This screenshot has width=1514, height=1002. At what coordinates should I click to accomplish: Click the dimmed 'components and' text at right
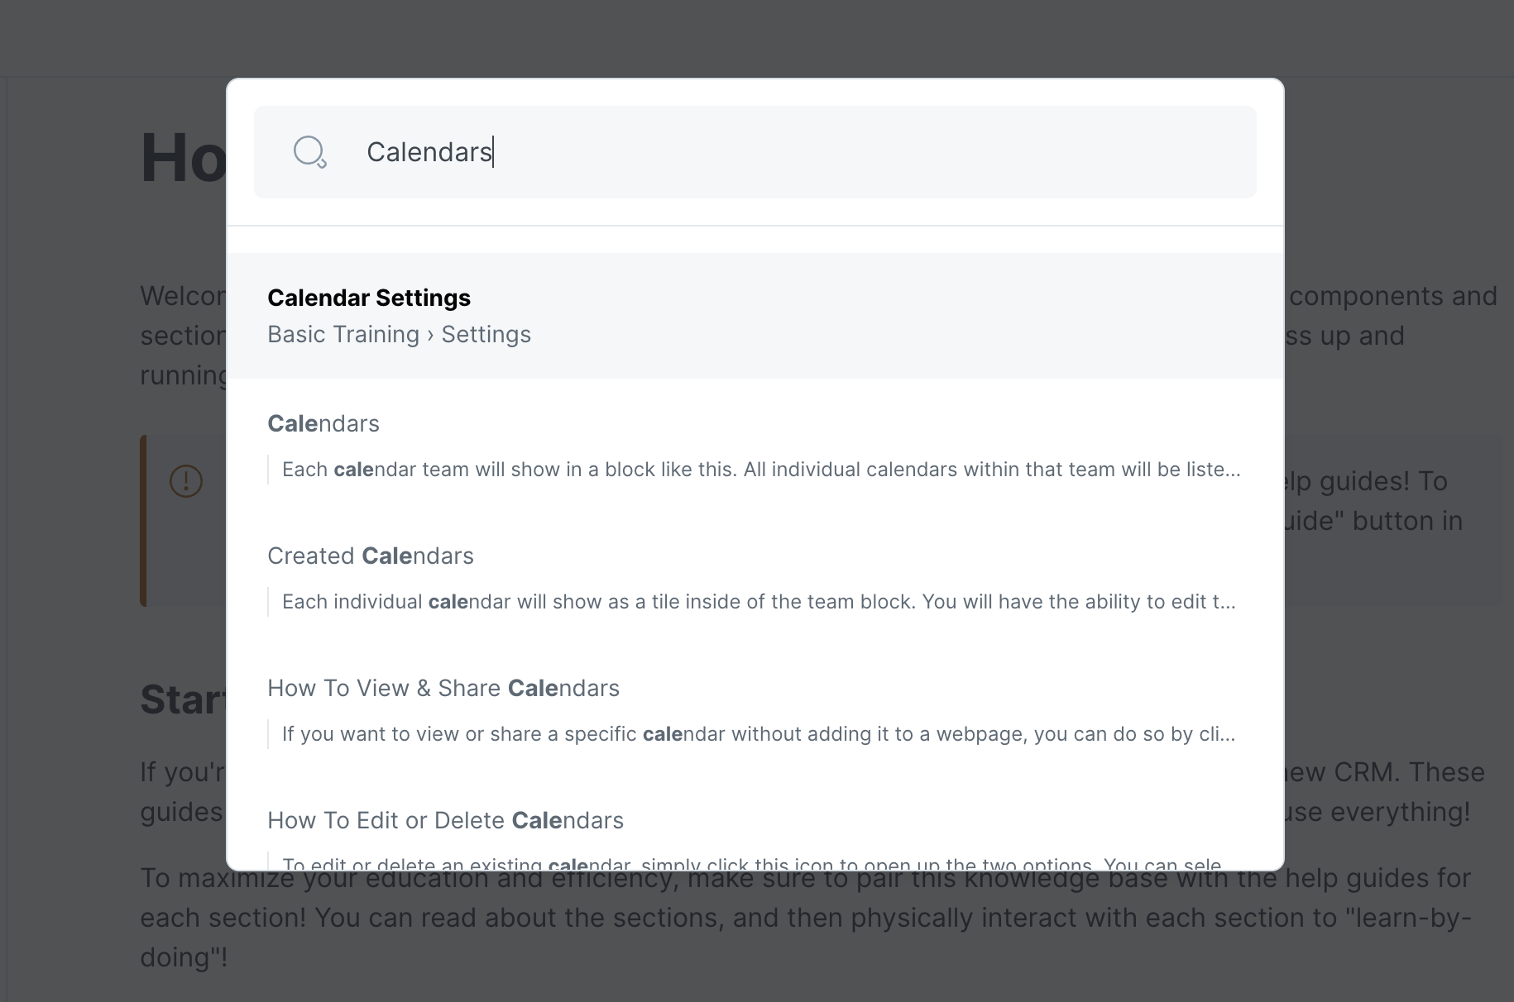[x=1393, y=296]
